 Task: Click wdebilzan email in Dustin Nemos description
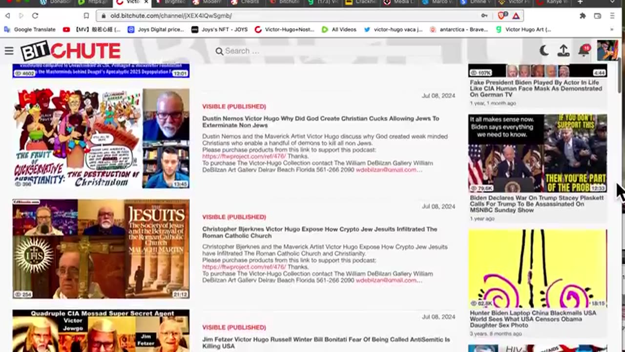pos(389,170)
